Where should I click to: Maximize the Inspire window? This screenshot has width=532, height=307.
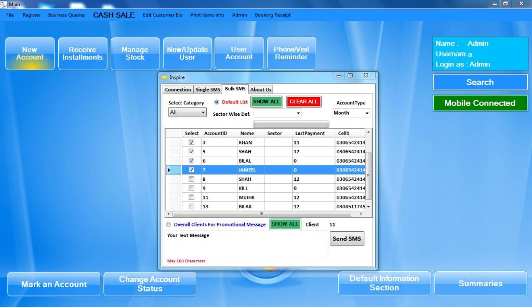350,75
